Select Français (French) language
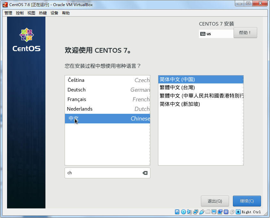270x218 pixels. coord(107,99)
